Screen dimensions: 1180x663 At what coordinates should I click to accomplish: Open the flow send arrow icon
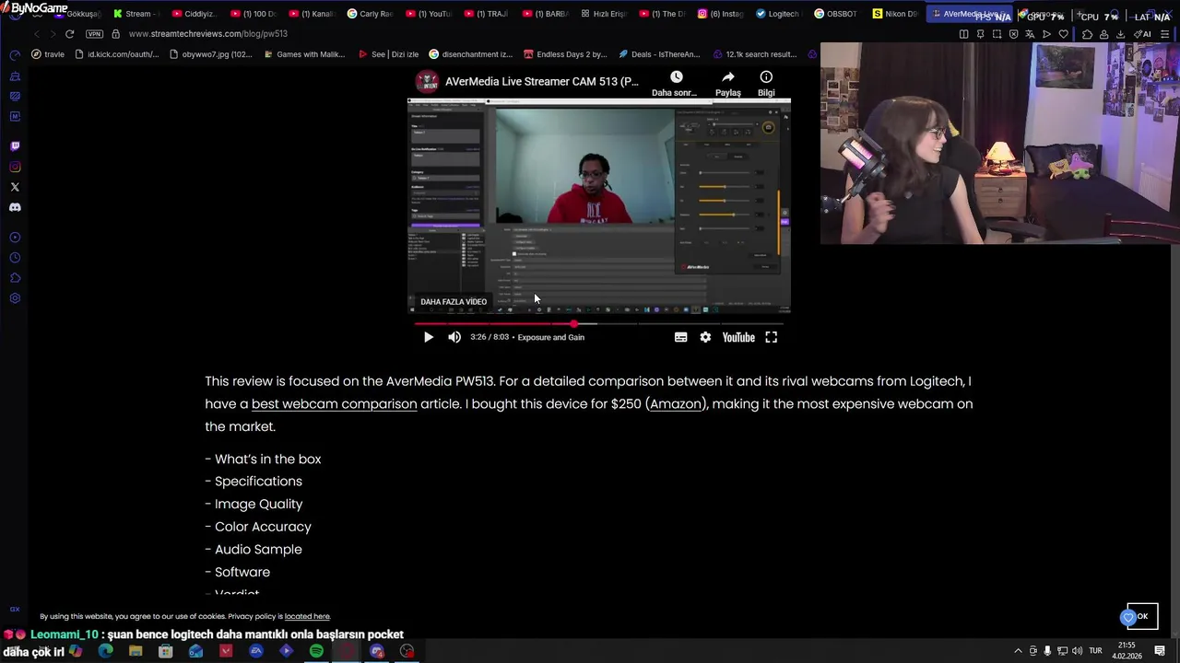coord(1046,34)
